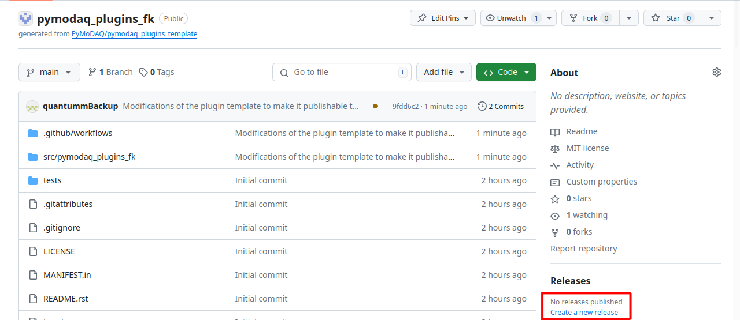Image resolution: width=740 pixels, height=320 pixels.
Task: Open the tests folder name
Action: coord(53,180)
